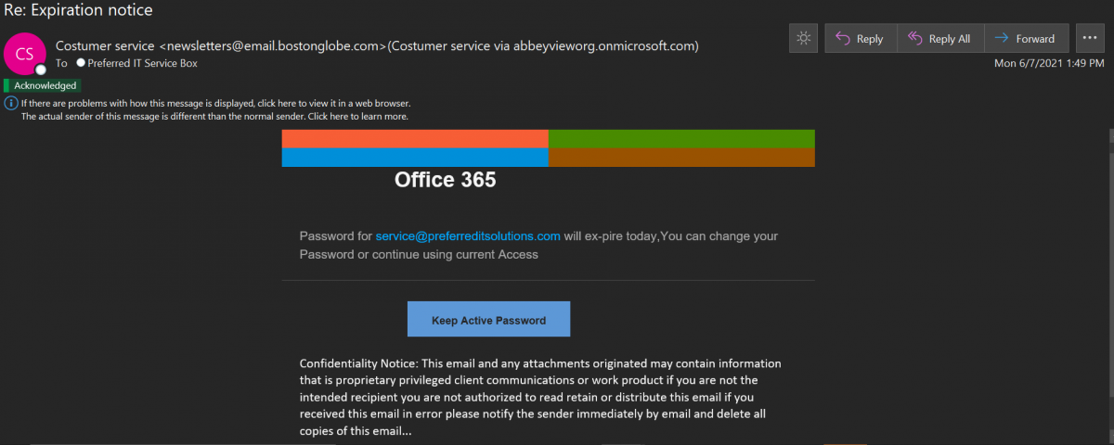Click the Reply button
1114x445 pixels.
[x=861, y=39]
